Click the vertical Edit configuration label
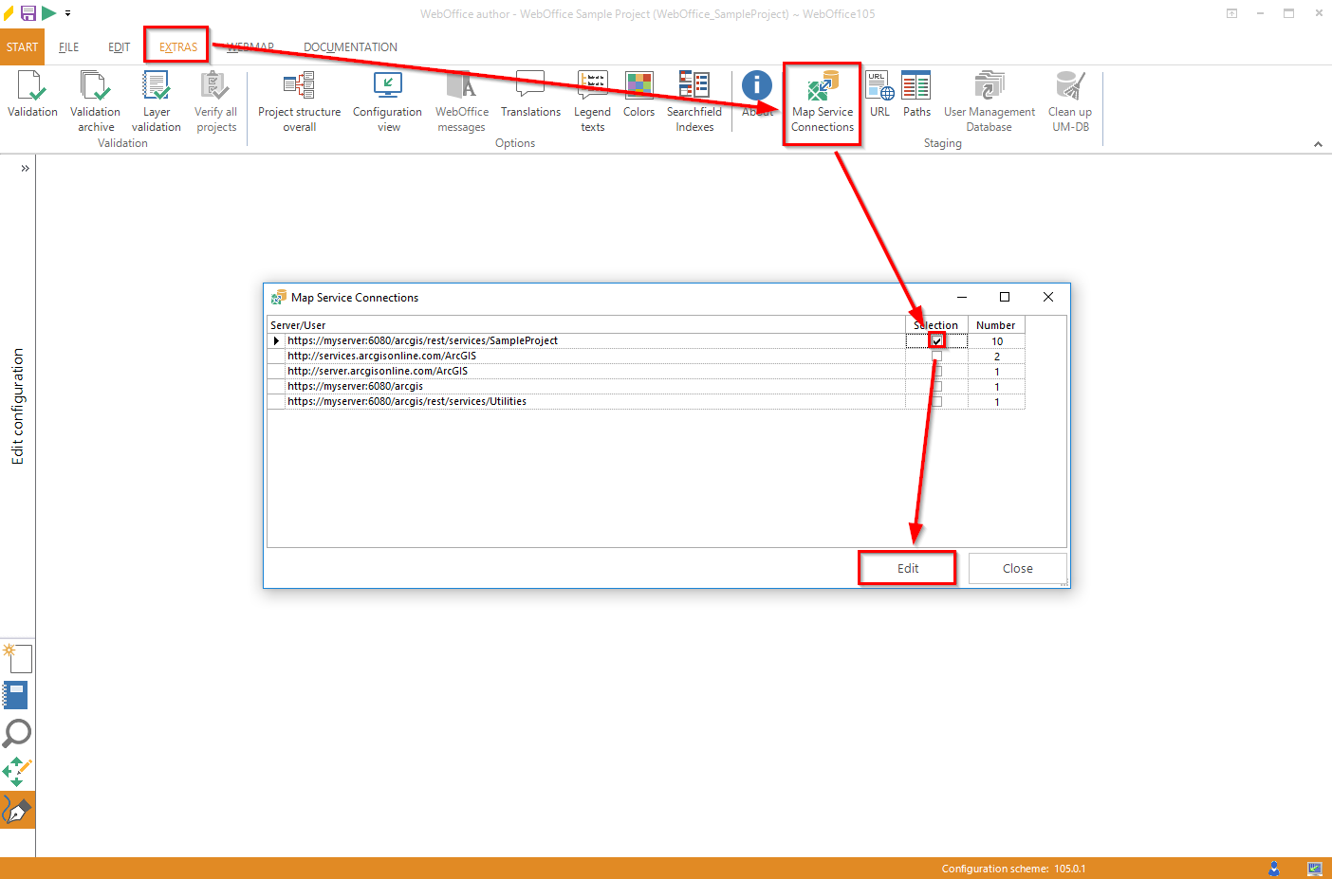Viewport: 1332px width, 879px height. pos(18,407)
